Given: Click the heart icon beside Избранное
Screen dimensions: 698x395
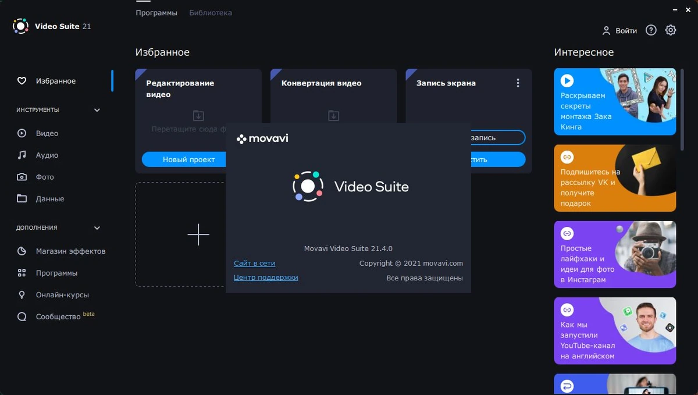Looking at the screenshot, I should (22, 81).
